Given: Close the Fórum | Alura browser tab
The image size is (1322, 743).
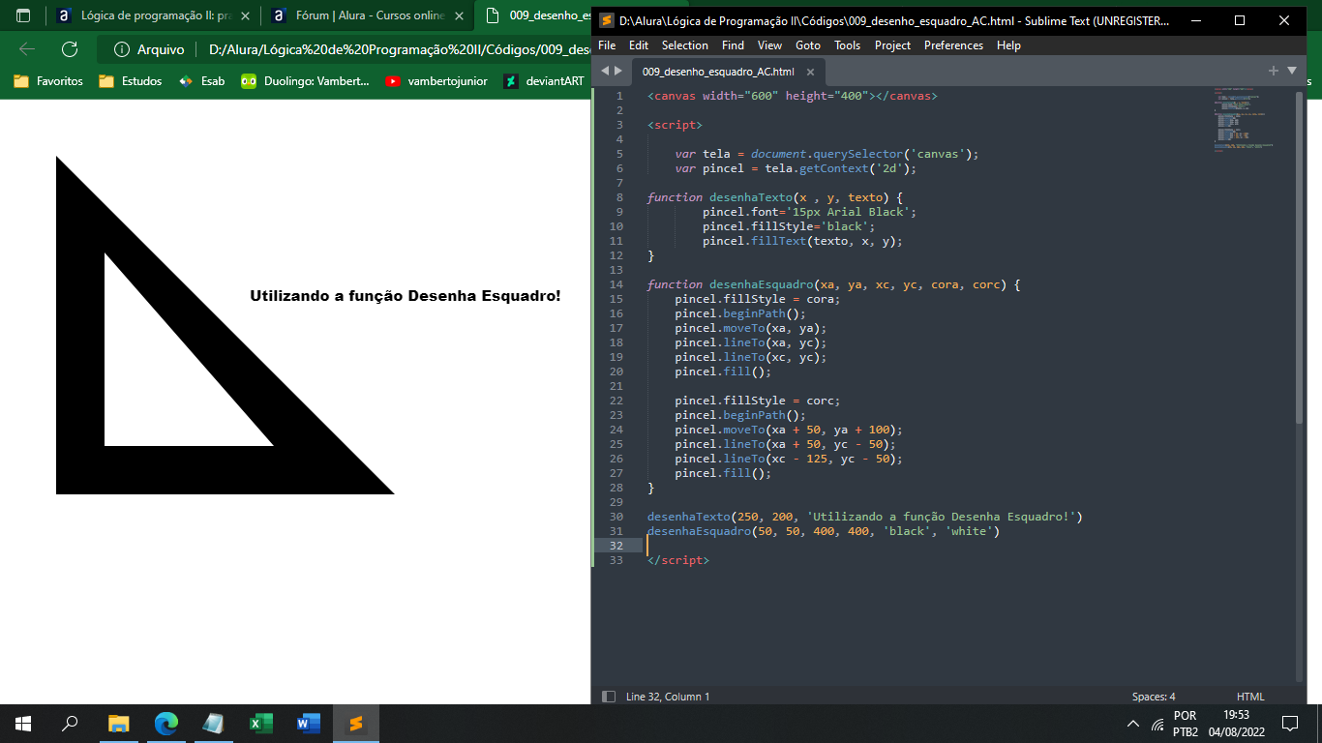Looking at the screenshot, I should [x=460, y=15].
